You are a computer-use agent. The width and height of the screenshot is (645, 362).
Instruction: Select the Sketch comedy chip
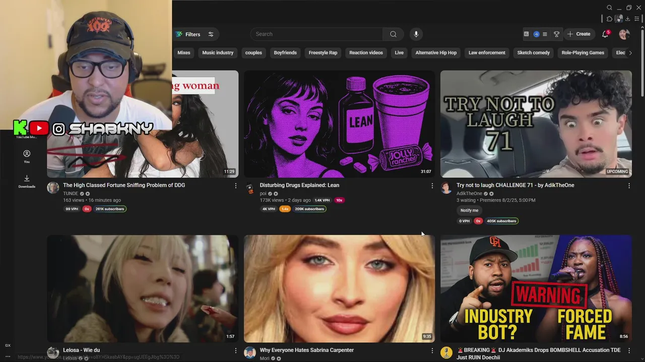click(x=533, y=53)
